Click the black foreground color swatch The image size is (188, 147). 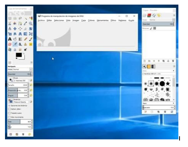tap(19, 55)
